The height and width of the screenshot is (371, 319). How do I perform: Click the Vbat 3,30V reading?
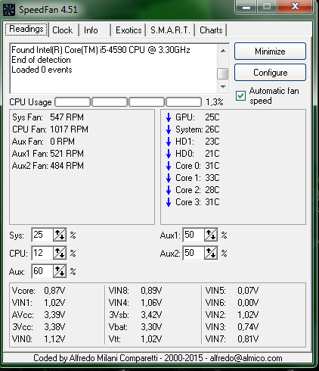pyautogui.click(x=135, y=327)
